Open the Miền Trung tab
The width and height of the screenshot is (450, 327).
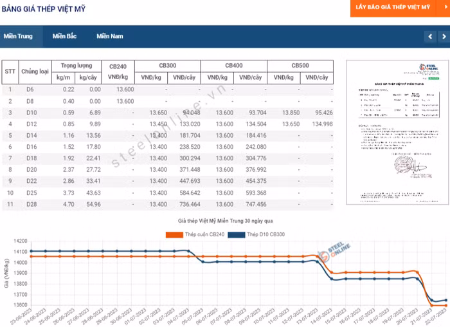point(18,36)
